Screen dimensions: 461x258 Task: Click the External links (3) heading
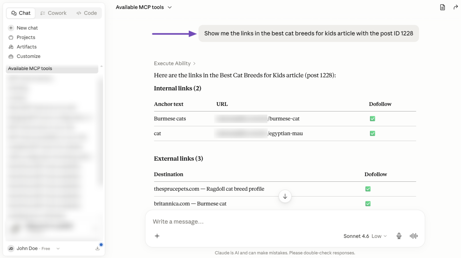point(178,158)
